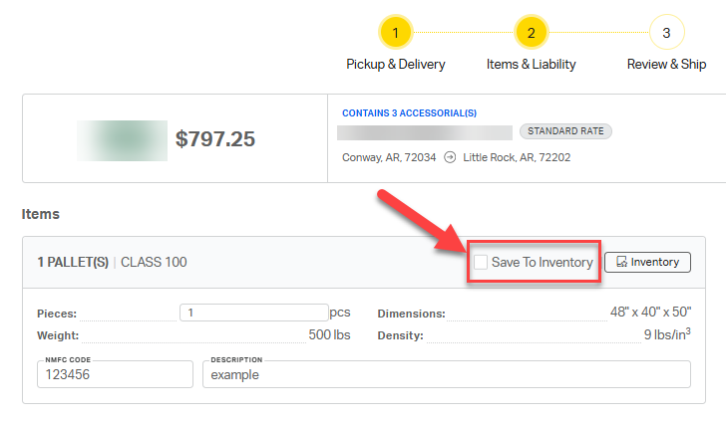The image size is (726, 423).
Task: Open the Inventory button
Action: [647, 262]
